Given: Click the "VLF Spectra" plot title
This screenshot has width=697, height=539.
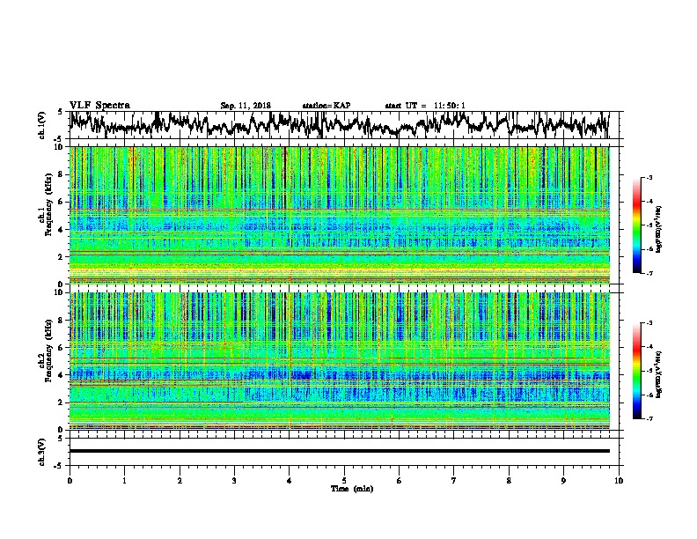Looking at the screenshot, I should tap(99, 106).
